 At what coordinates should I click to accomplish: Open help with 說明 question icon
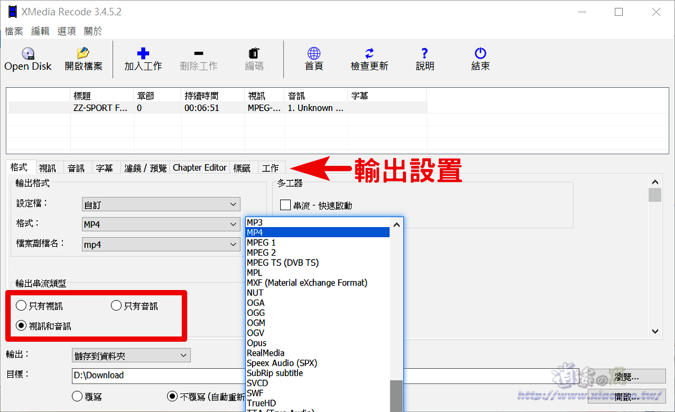[x=425, y=53]
